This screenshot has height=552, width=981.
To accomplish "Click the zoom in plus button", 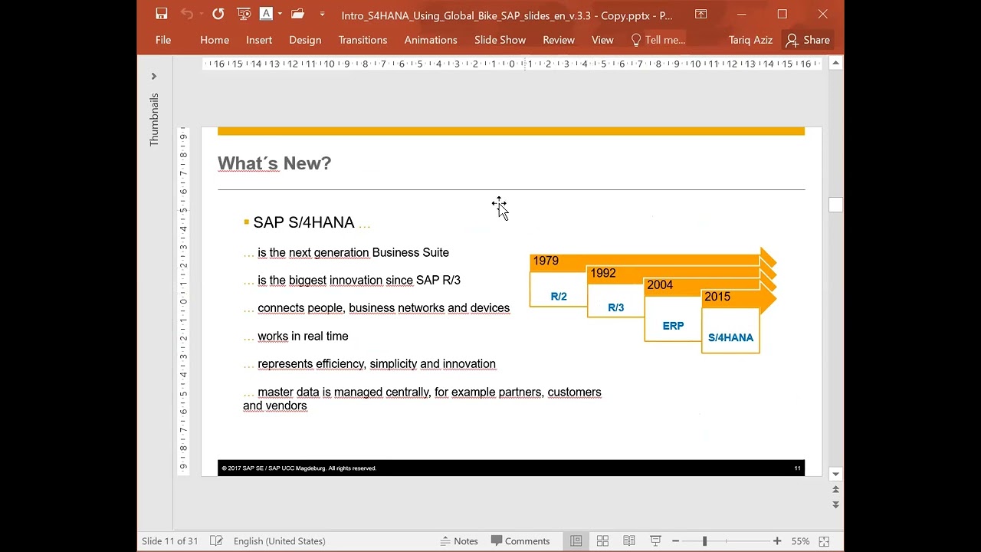I will (x=777, y=540).
